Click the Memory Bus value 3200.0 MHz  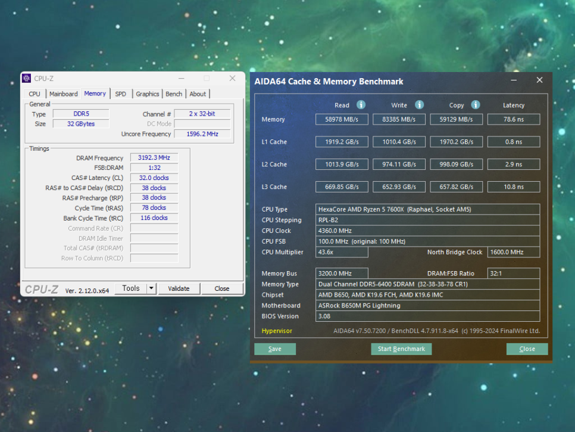pos(342,274)
